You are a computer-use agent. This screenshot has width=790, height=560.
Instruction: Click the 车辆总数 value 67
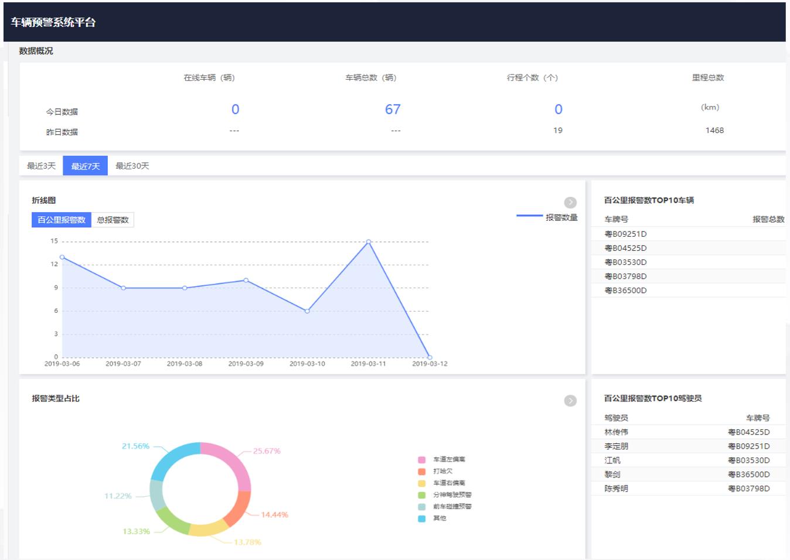click(x=393, y=110)
